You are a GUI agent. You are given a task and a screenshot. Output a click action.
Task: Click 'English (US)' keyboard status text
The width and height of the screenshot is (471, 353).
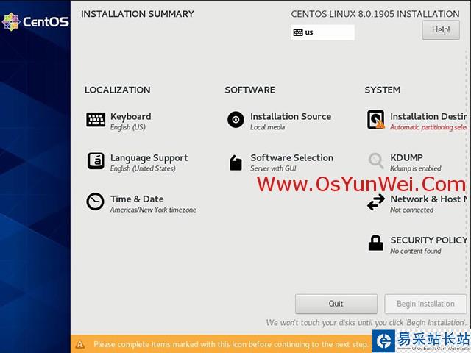(127, 127)
